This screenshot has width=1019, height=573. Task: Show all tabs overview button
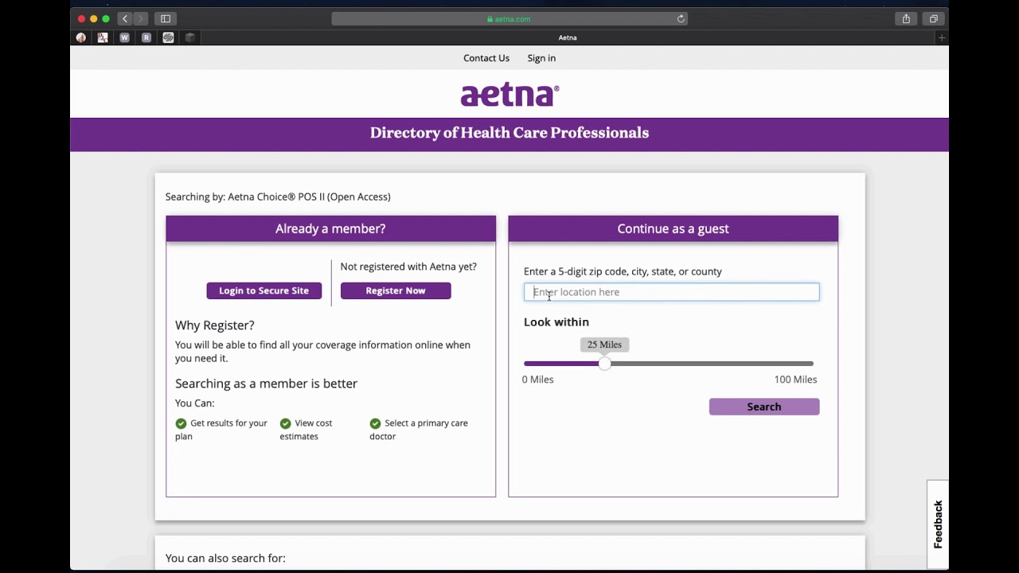[x=933, y=18]
